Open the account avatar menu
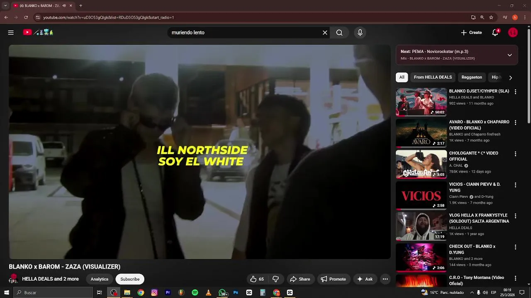Image resolution: width=531 pixels, height=298 pixels. [513, 32]
